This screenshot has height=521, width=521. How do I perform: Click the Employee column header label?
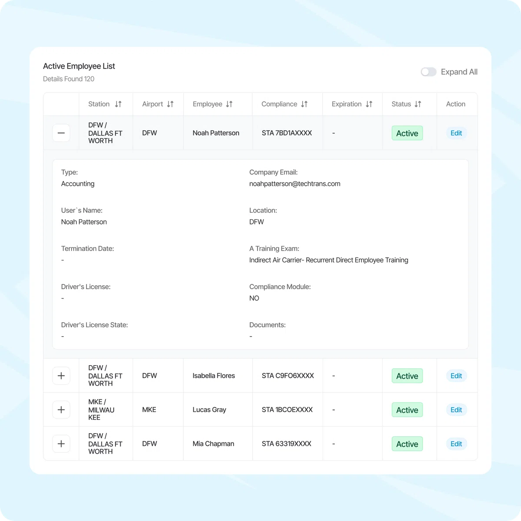[x=208, y=104]
